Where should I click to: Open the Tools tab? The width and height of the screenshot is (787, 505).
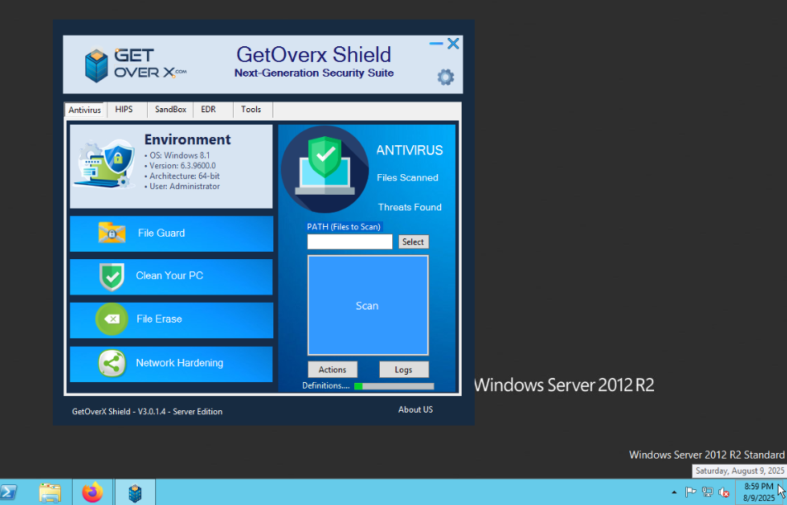pyautogui.click(x=251, y=109)
